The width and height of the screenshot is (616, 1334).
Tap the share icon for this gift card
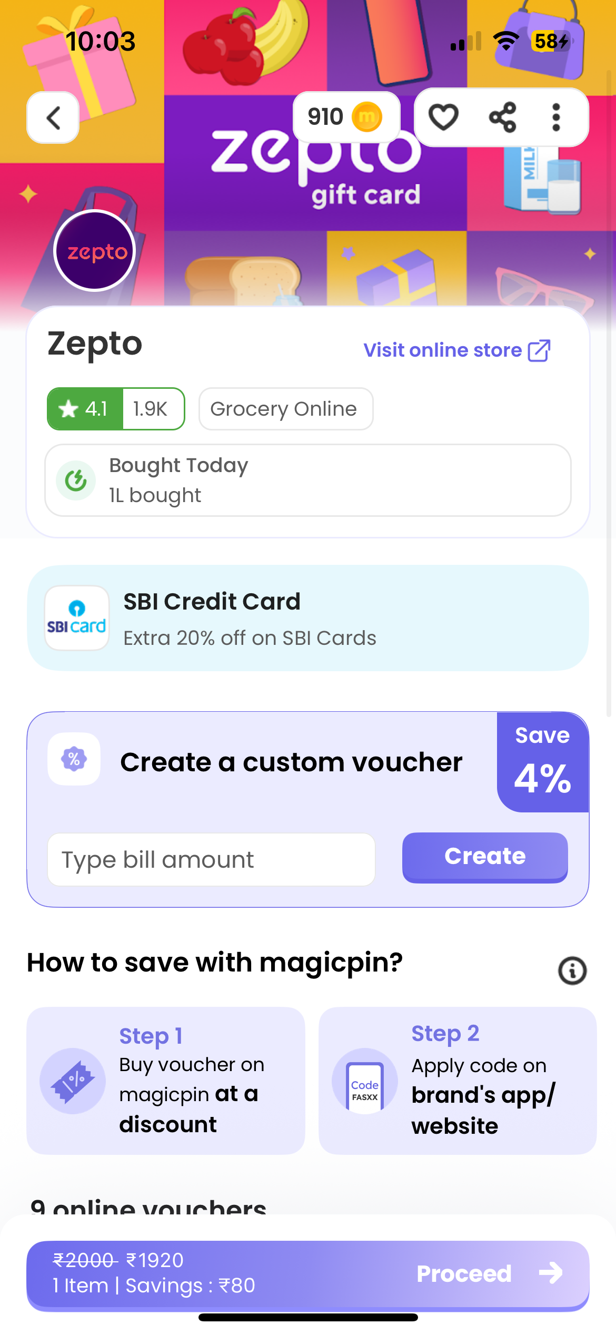tap(503, 117)
